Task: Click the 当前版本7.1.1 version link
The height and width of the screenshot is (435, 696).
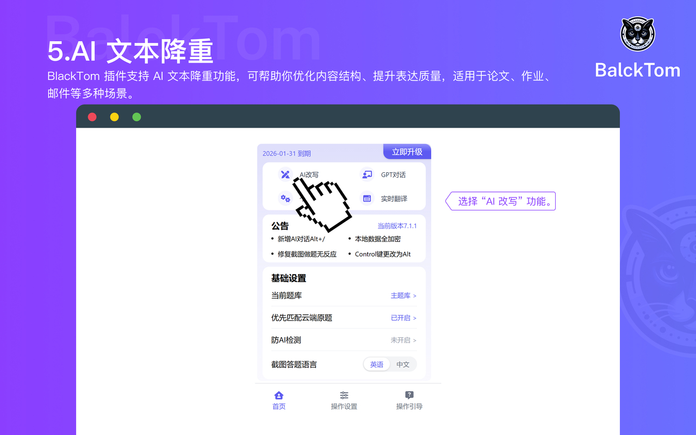Action: (397, 226)
